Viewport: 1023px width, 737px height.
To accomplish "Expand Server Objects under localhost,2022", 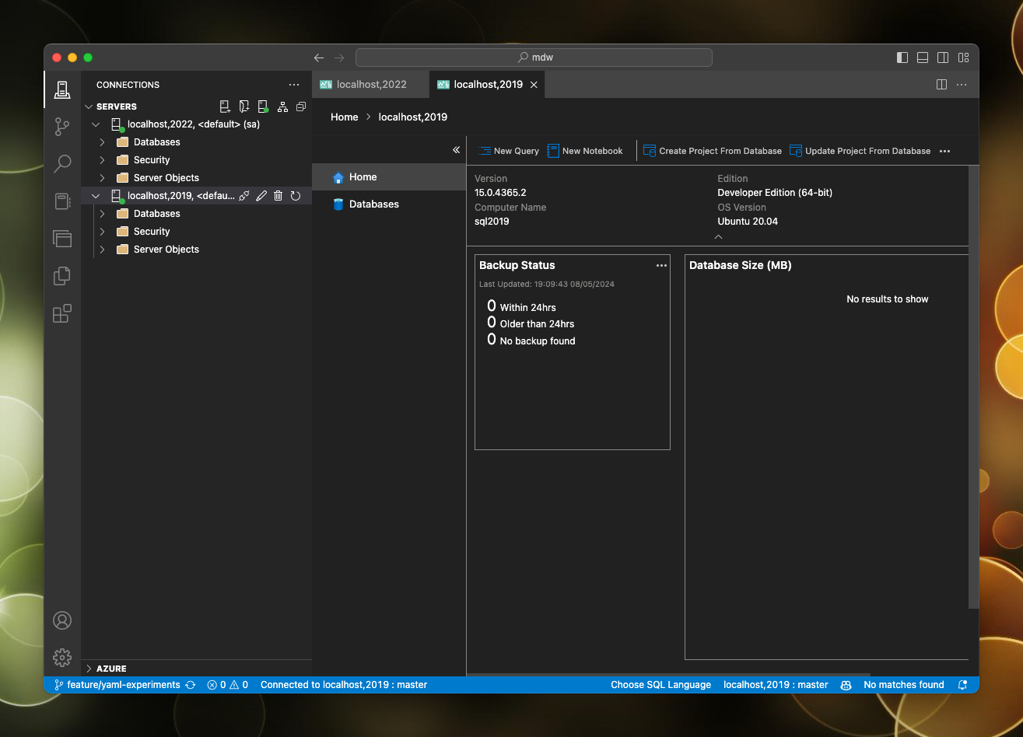I will (x=102, y=178).
